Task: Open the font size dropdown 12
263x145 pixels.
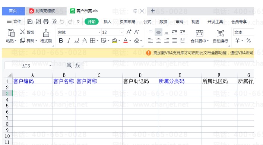Action: coord(122,32)
